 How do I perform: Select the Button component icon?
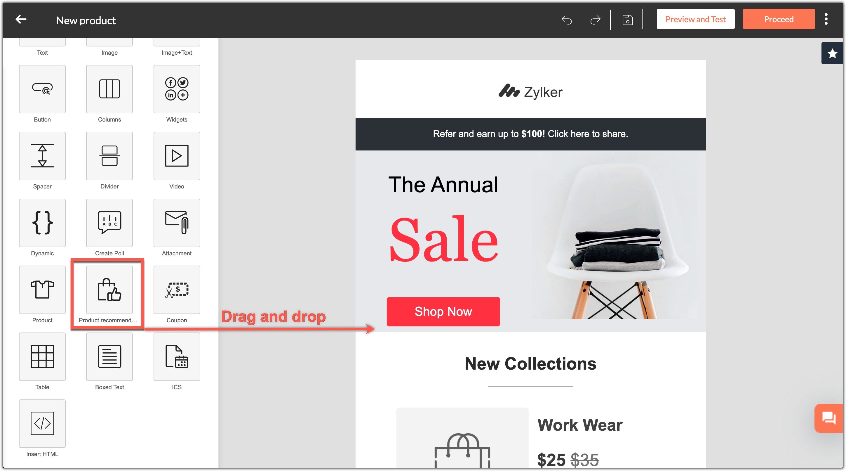point(42,89)
